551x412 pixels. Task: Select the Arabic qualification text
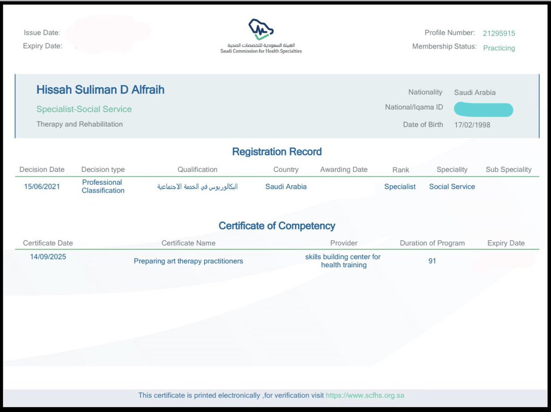pyautogui.click(x=197, y=187)
